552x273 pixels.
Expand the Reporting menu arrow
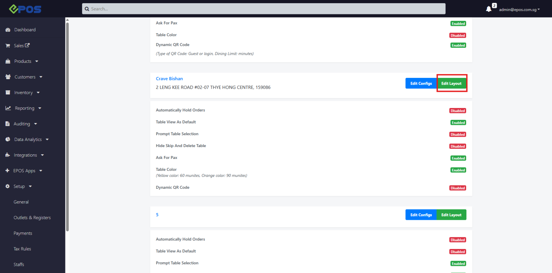pyautogui.click(x=40, y=108)
